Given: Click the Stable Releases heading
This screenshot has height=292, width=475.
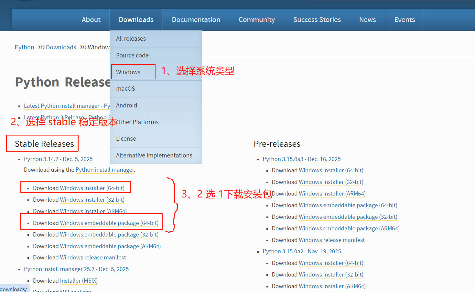Looking at the screenshot, I should (44, 144).
